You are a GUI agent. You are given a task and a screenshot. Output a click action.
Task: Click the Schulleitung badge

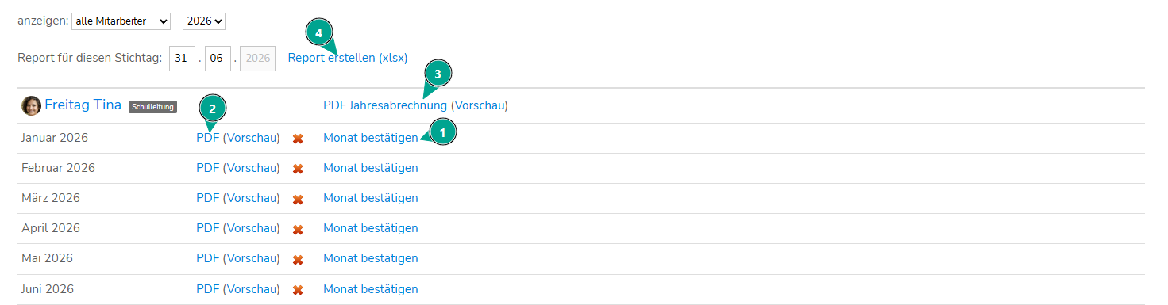pyautogui.click(x=153, y=106)
